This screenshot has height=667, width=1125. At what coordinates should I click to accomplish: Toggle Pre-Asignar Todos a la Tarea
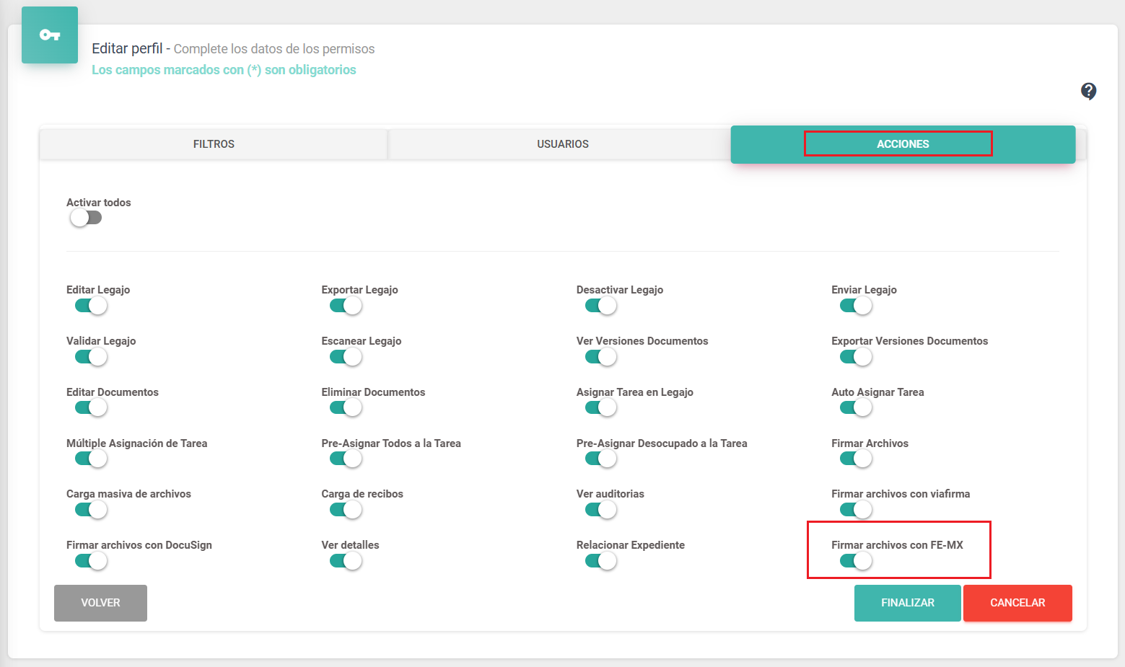pos(346,459)
